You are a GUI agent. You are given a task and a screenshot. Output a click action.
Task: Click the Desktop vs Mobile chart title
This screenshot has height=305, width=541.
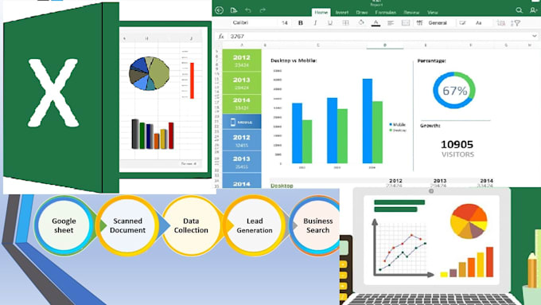coord(294,61)
